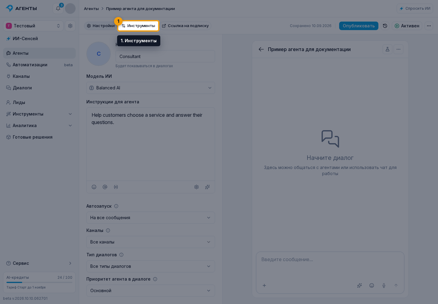Screen dimensions: 438x304
Task: Click Спросить ИИ button
Action: pos(415,9)
